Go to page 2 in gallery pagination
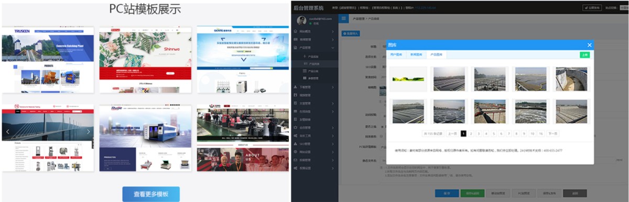Viewport: 629px width, 202px height. 471,133
